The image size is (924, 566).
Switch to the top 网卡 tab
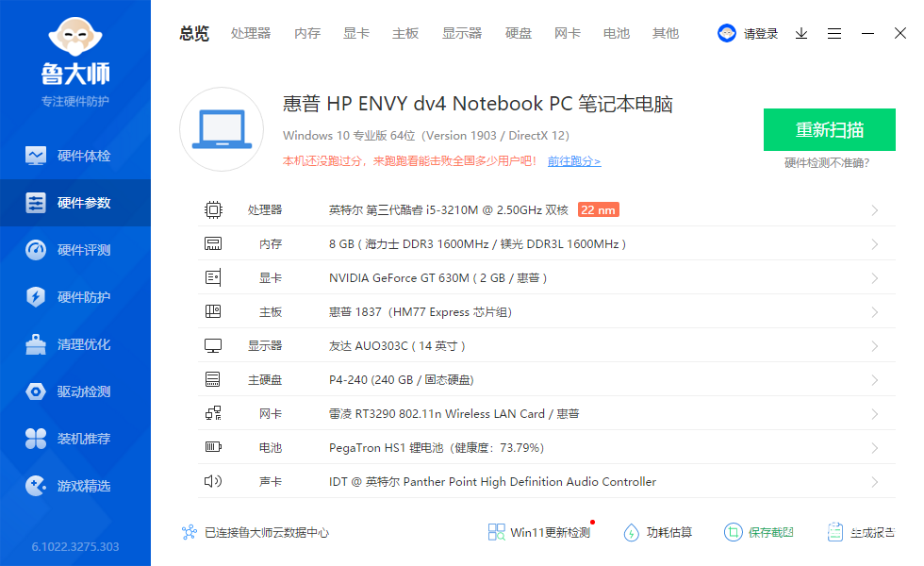click(568, 33)
